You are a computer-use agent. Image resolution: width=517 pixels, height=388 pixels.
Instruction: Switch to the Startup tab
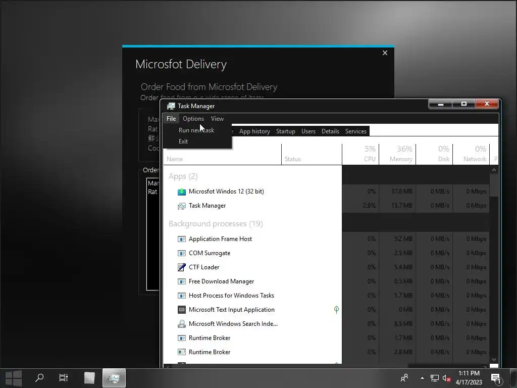click(x=286, y=131)
